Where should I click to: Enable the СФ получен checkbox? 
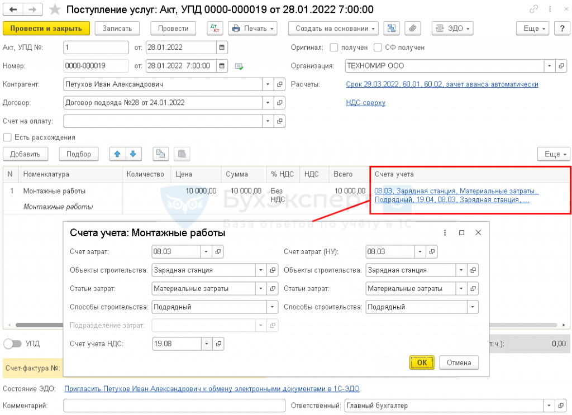pos(378,47)
